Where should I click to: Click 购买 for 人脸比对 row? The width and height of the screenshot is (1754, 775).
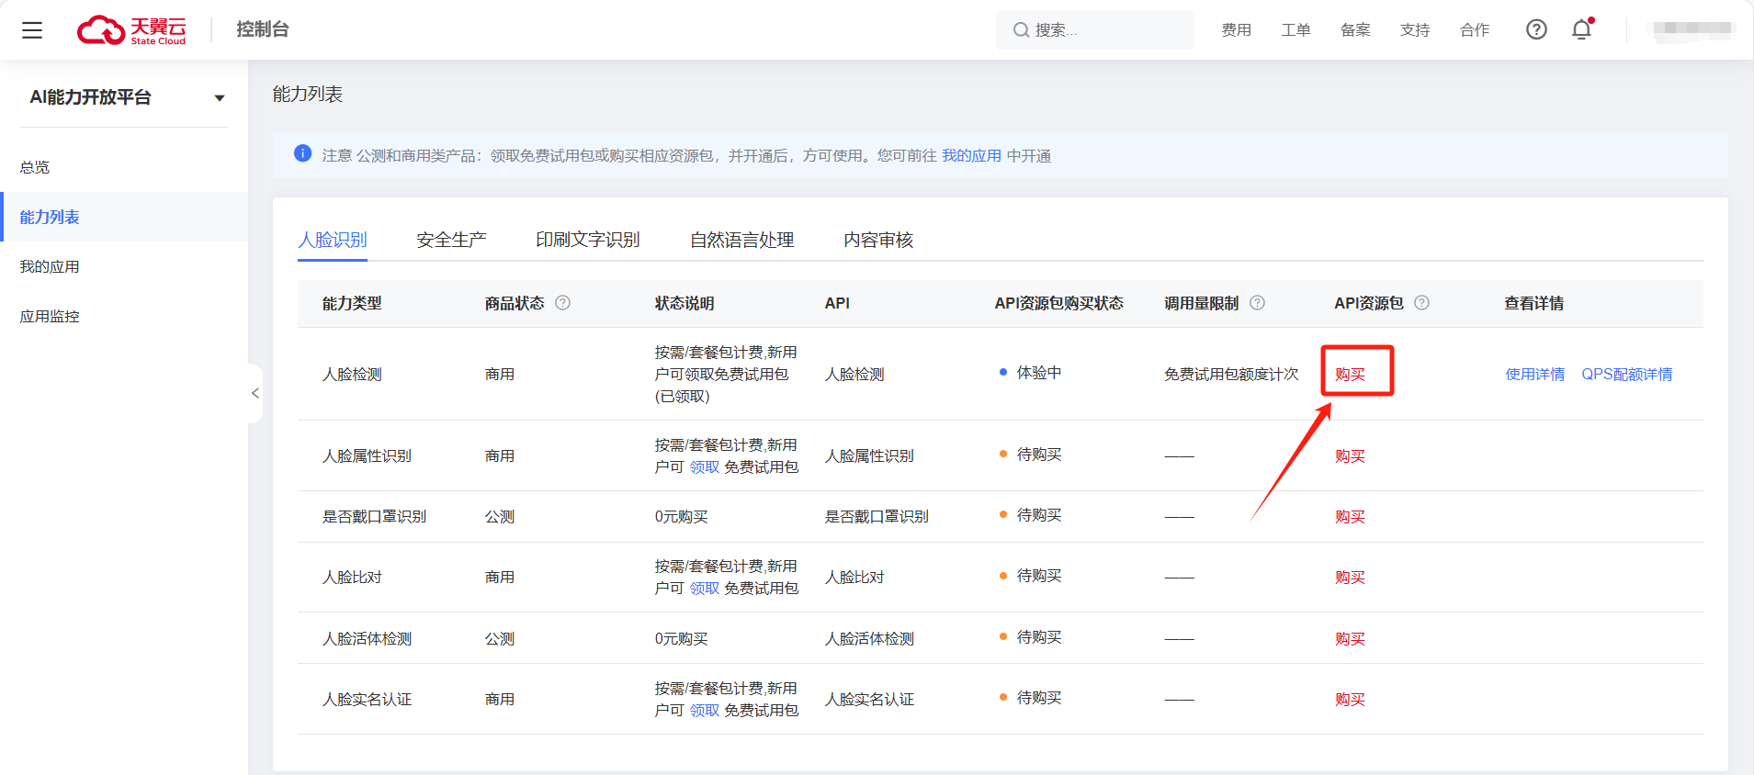[x=1350, y=577]
